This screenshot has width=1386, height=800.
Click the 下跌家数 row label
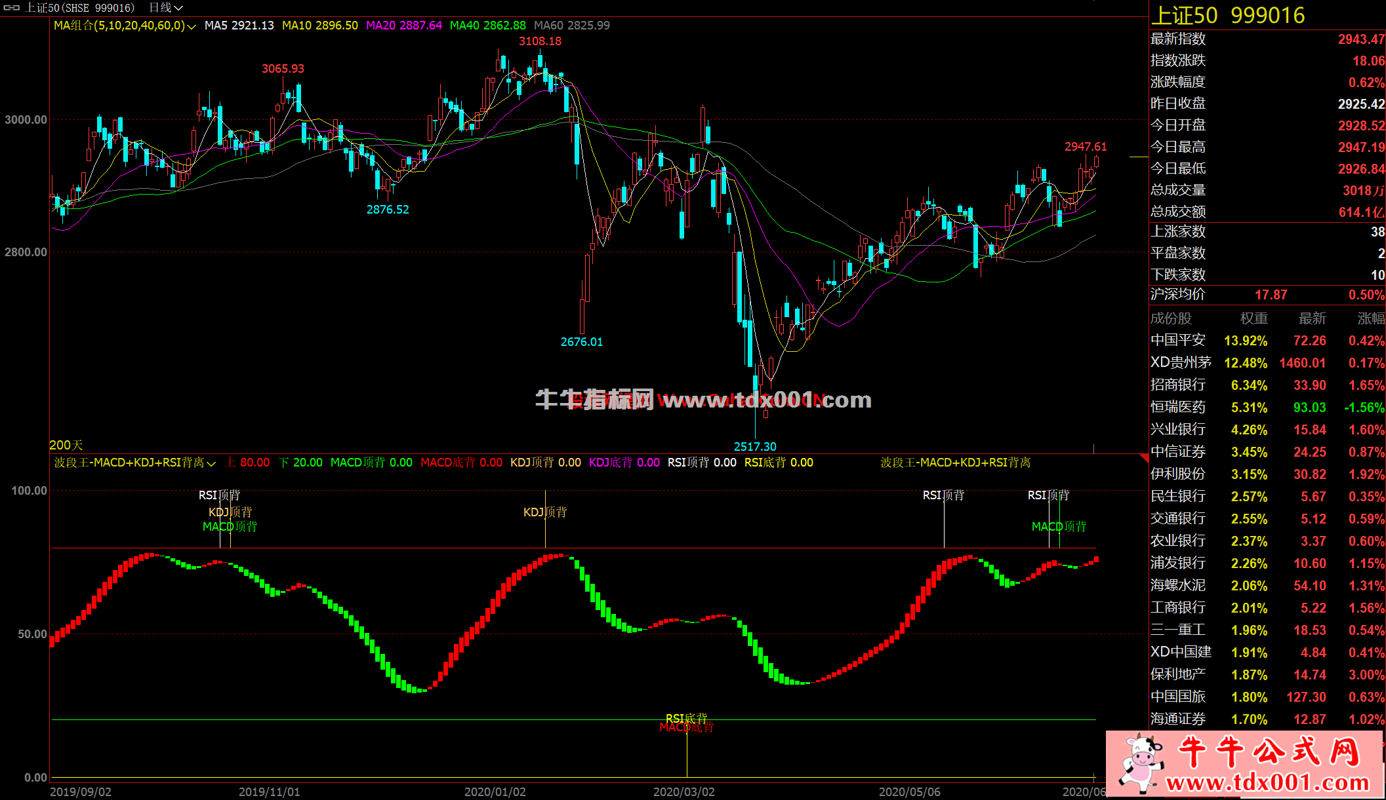[1178, 275]
